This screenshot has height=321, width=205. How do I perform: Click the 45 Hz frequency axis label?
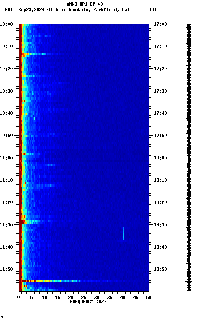(136, 298)
